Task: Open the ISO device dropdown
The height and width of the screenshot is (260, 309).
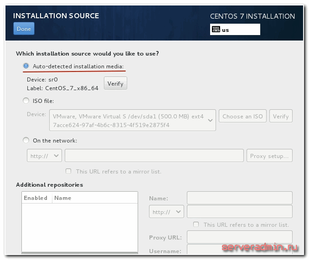Action: point(132,120)
